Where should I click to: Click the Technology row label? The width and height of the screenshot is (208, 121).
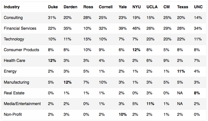14,39
